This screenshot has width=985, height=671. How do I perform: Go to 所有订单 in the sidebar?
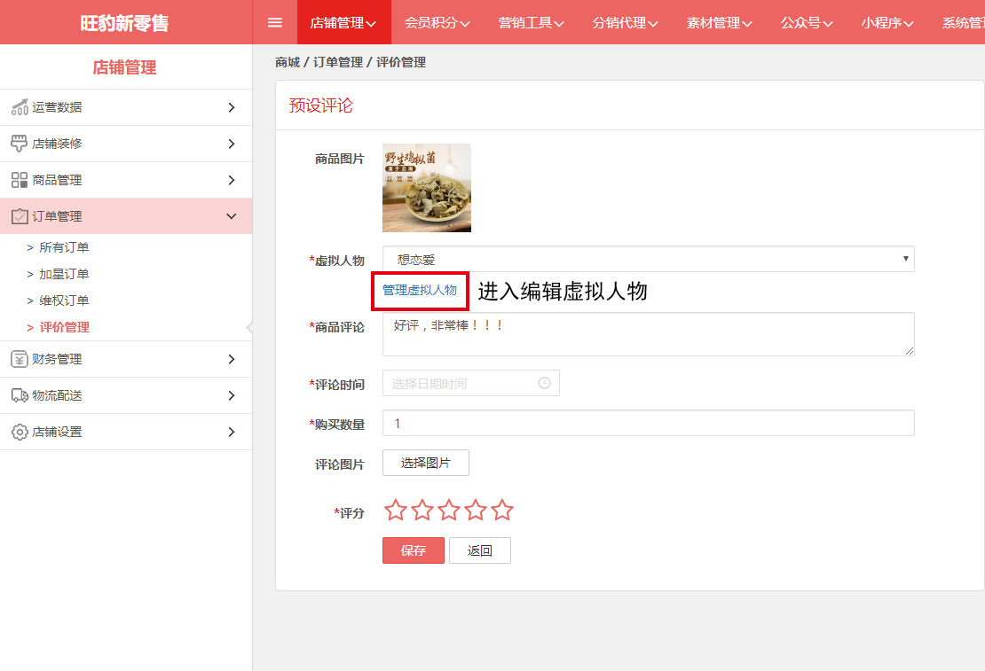tap(64, 247)
